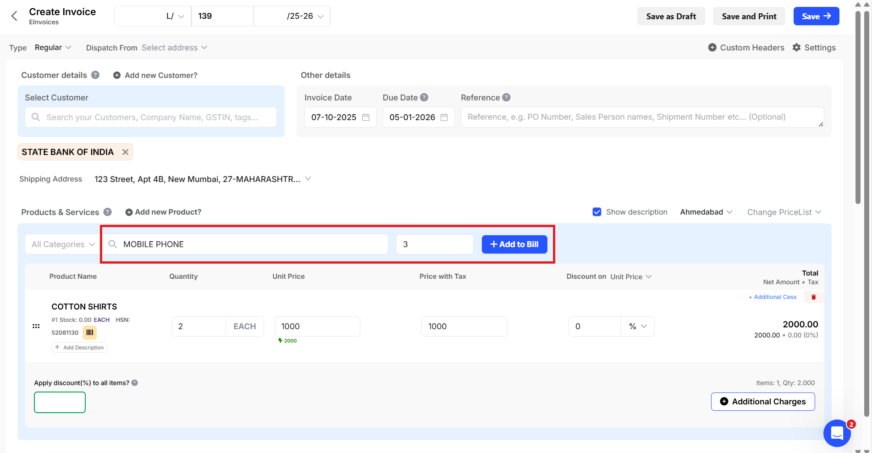This screenshot has width=872, height=453.
Task: Click the Reference text field
Action: [642, 117]
